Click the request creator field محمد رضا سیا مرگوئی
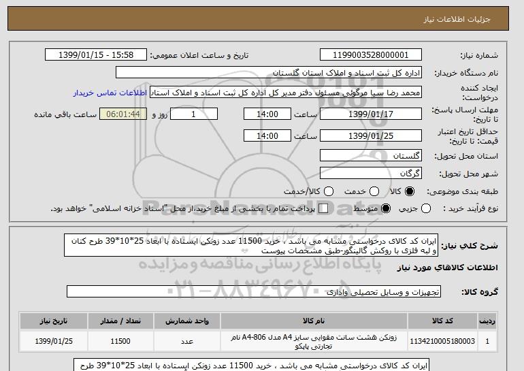The width and height of the screenshot is (524, 371). pos(286,93)
